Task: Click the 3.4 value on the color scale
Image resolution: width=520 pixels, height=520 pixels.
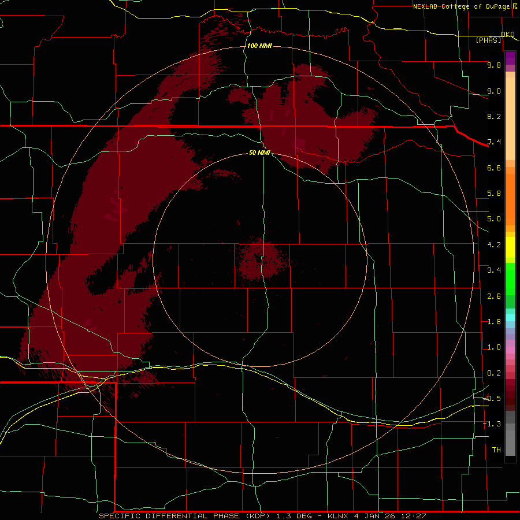Action: point(494,270)
